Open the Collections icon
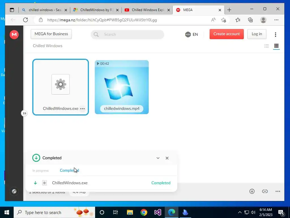Screen dimensions: 290x218 click(250, 20)
